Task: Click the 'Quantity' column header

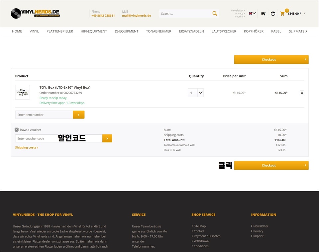Action: 196,76
